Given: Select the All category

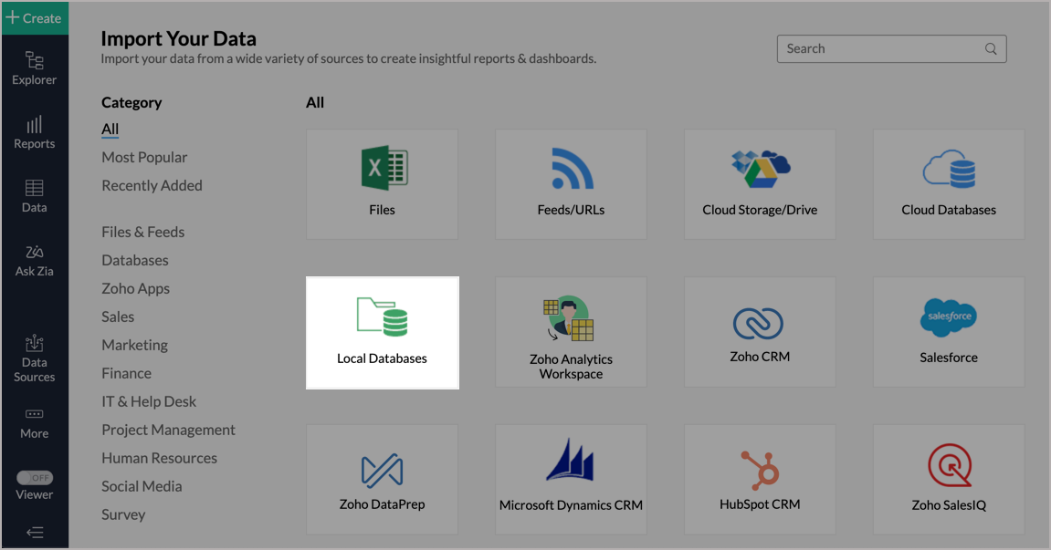Looking at the screenshot, I should (110, 130).
